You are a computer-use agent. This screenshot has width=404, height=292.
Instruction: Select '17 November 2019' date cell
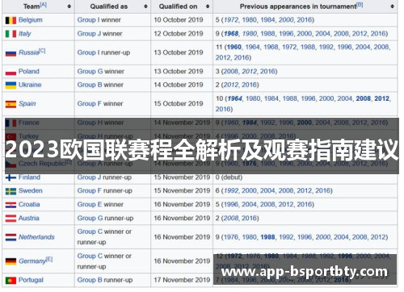point(182,280)
